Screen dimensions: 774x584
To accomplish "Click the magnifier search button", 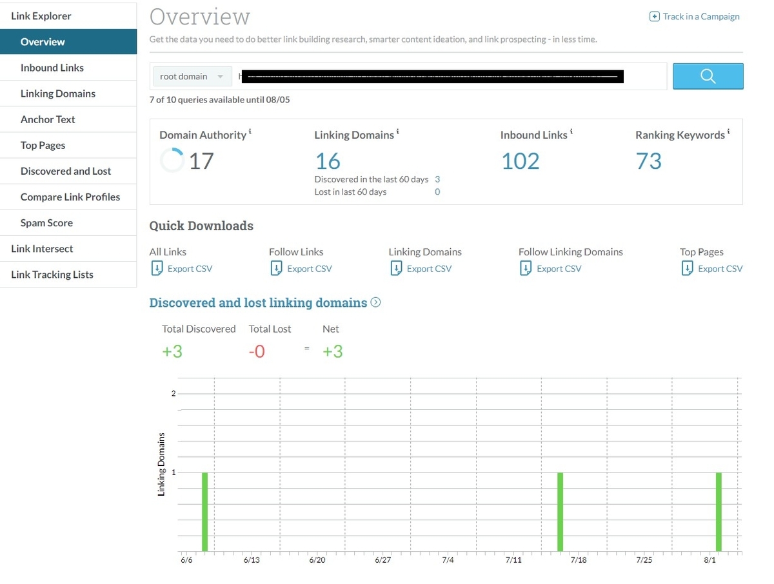I will (x=708, y=76).
